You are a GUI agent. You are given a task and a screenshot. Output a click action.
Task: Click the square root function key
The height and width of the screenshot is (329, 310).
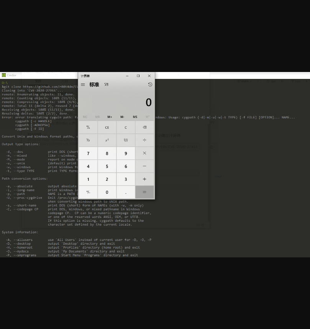[126, 140]
